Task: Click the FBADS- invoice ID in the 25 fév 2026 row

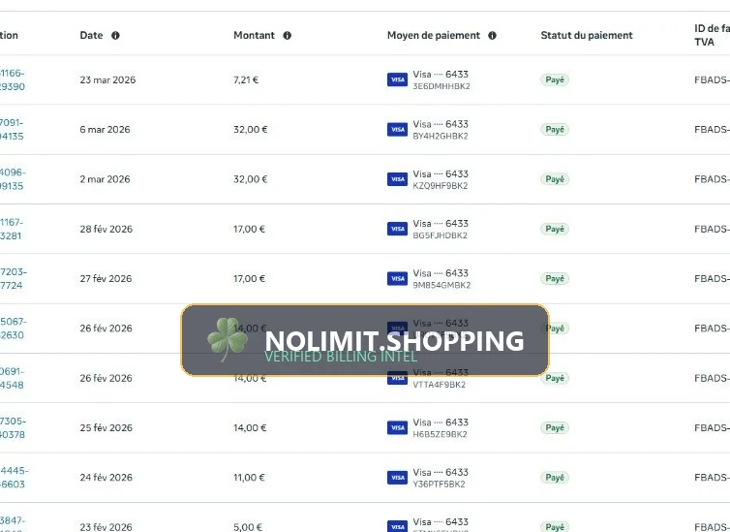Action: click(712, 427)
